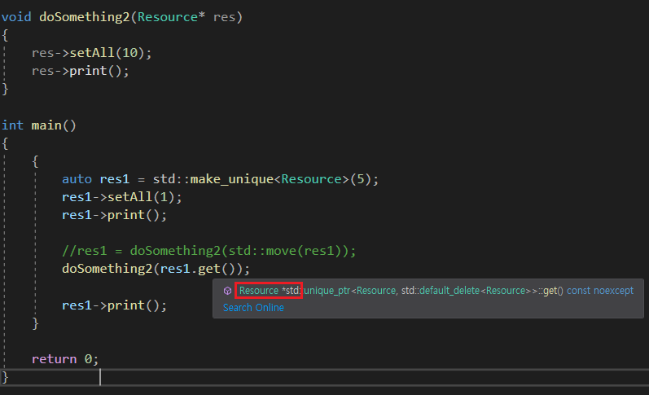
Task: Click 'int main()' declaration
Action: coord(39,125)
